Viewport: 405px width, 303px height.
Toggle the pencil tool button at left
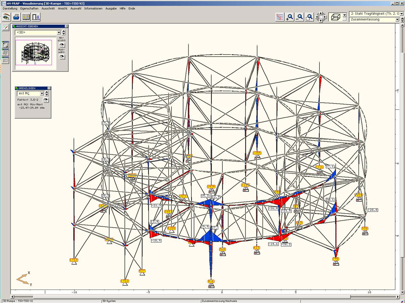click(x=5, y=27)
